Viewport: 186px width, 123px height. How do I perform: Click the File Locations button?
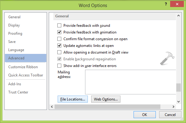coord(73,99)
